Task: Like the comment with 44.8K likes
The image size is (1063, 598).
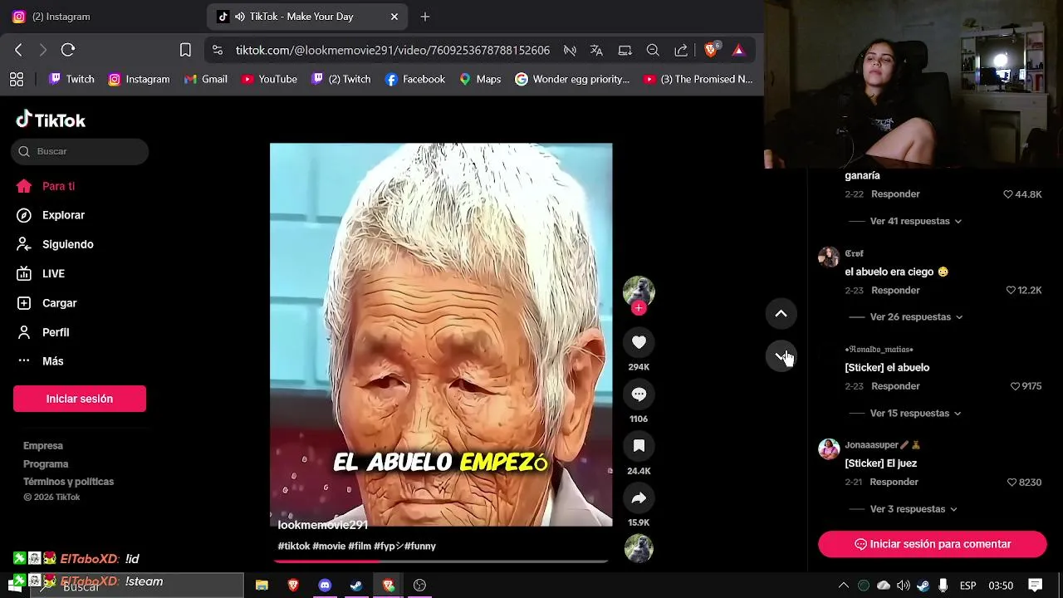Action: (1008, 194)
